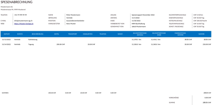Click the TRANSPORT column header
The height and width of the screenshot is (105, 212).
[x=72, y=34]
